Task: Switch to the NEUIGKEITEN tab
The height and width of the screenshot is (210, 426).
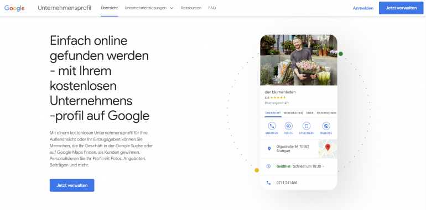Action: 293,113
